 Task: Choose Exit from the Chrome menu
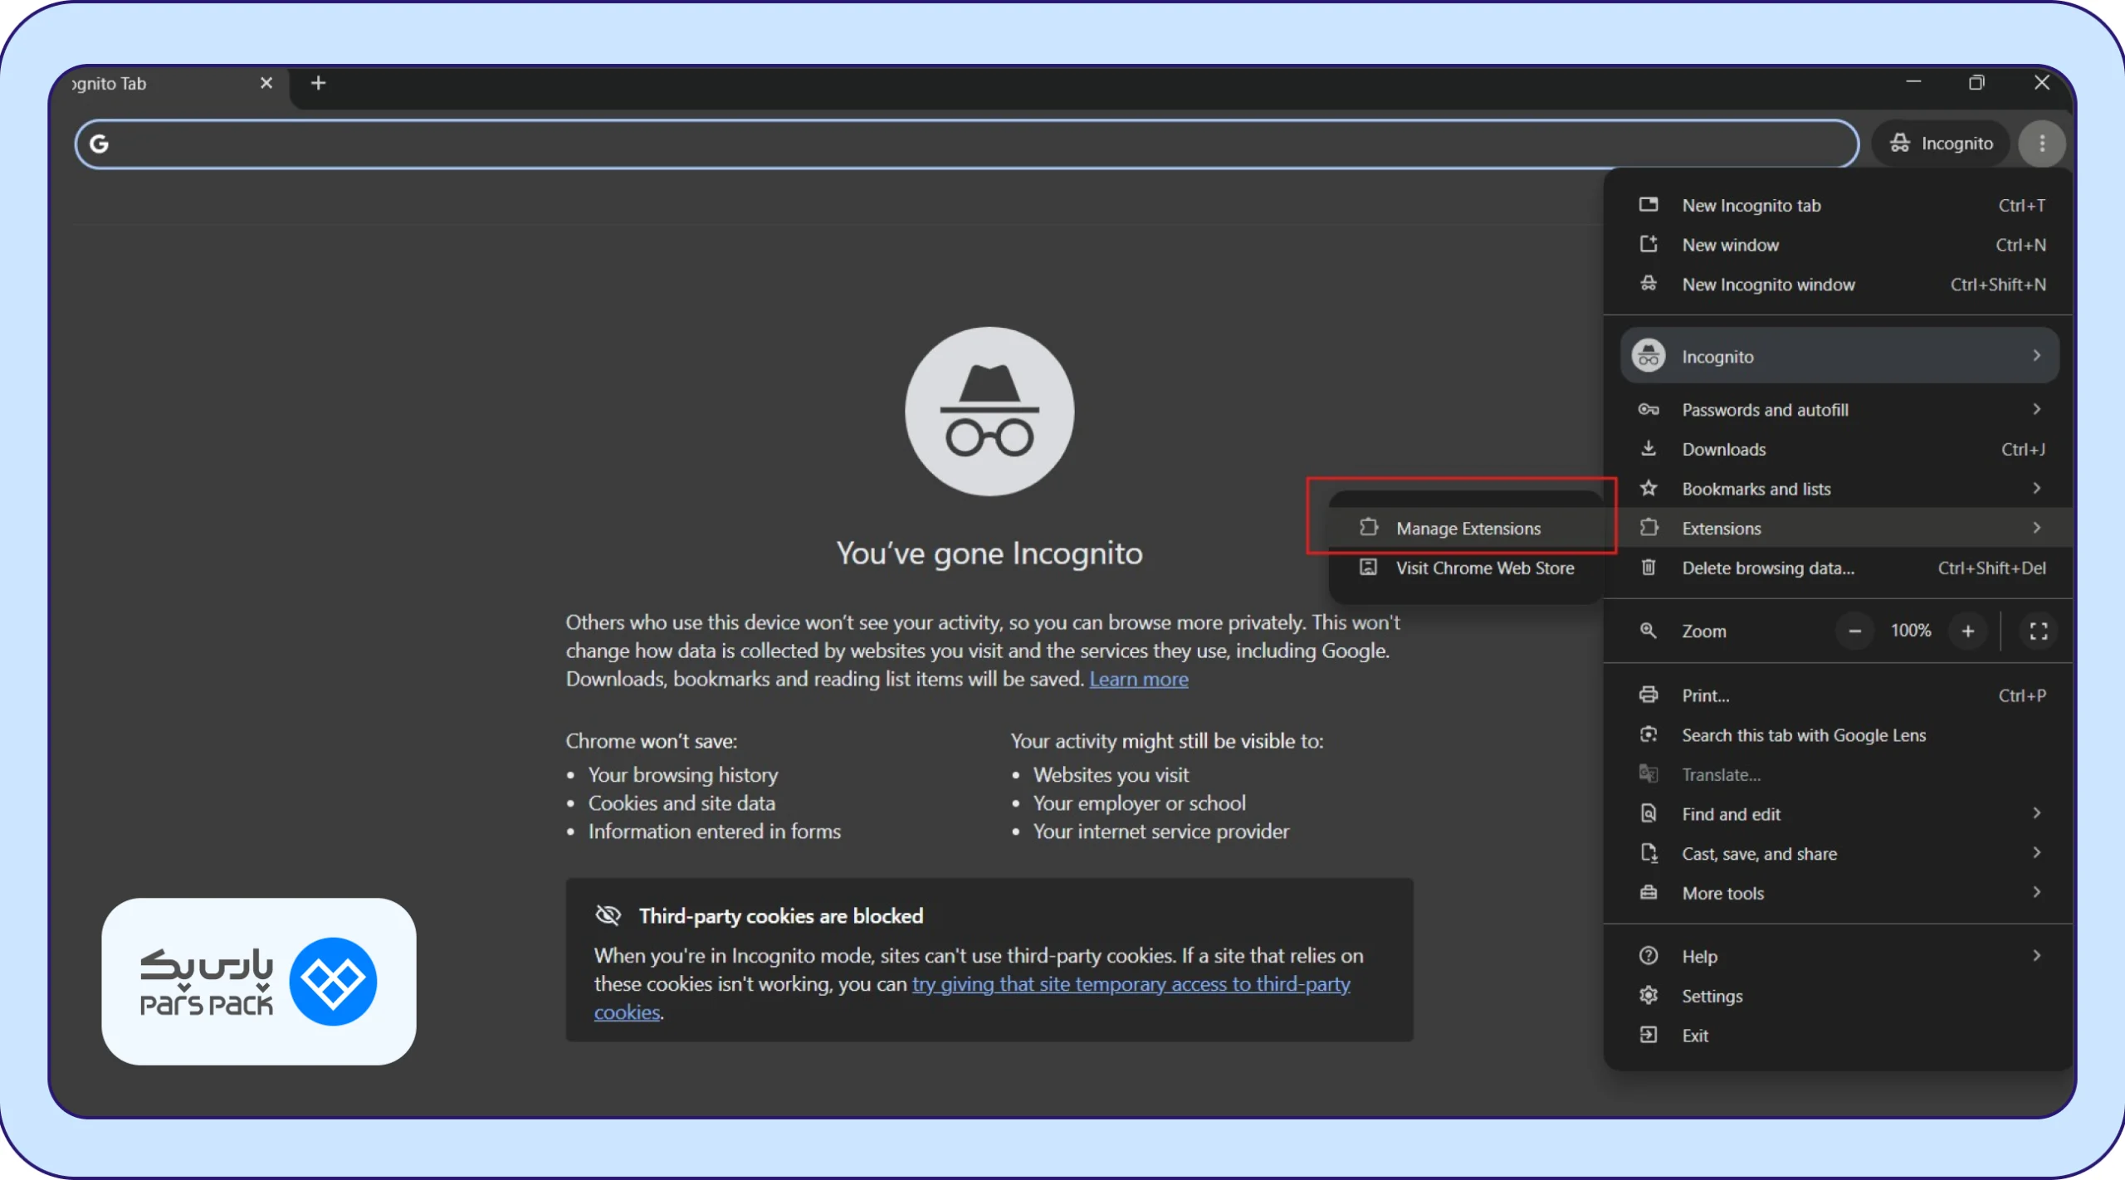(1839, 1036)
